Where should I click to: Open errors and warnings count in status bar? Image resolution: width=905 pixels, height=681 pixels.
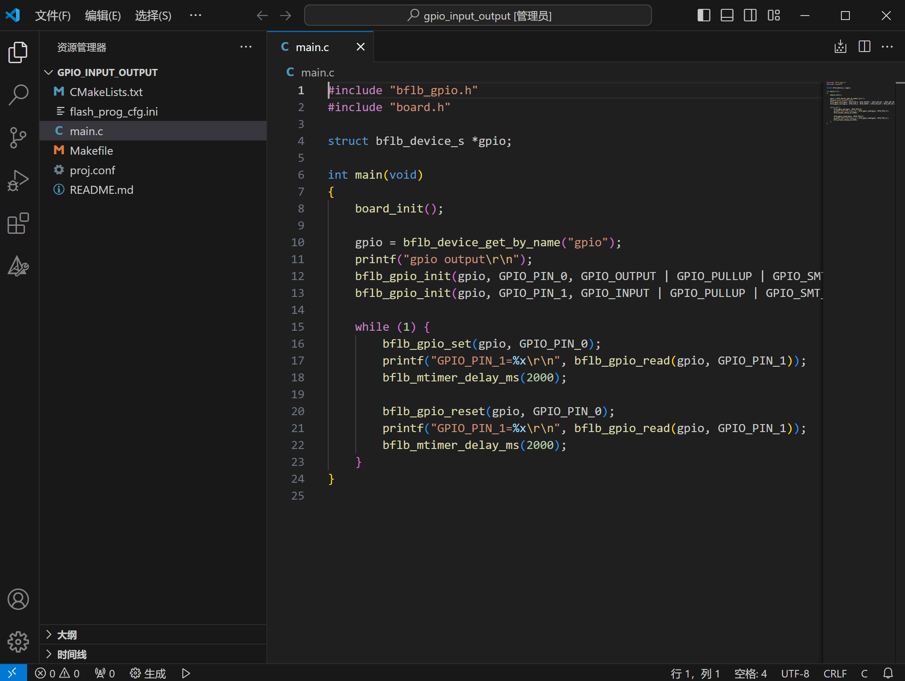tap(57, 673)
